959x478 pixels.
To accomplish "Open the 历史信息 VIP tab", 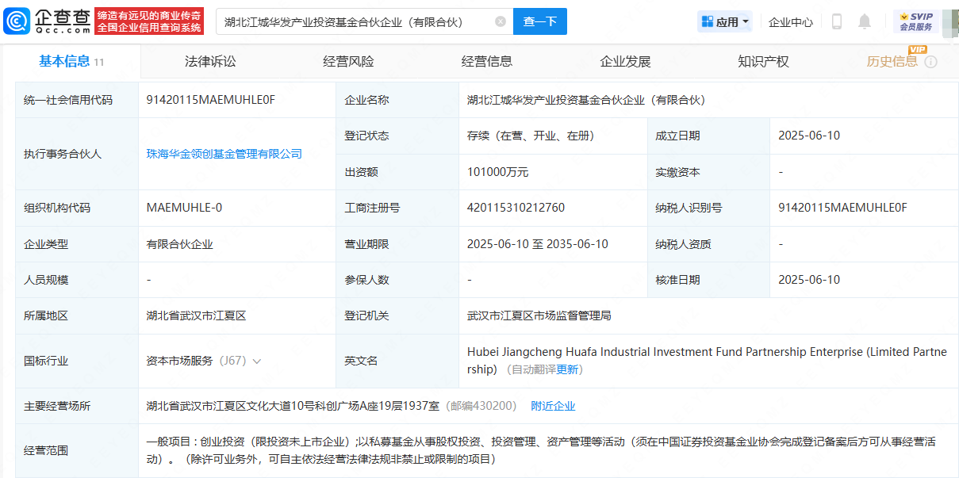I will (x=892, y=61).
